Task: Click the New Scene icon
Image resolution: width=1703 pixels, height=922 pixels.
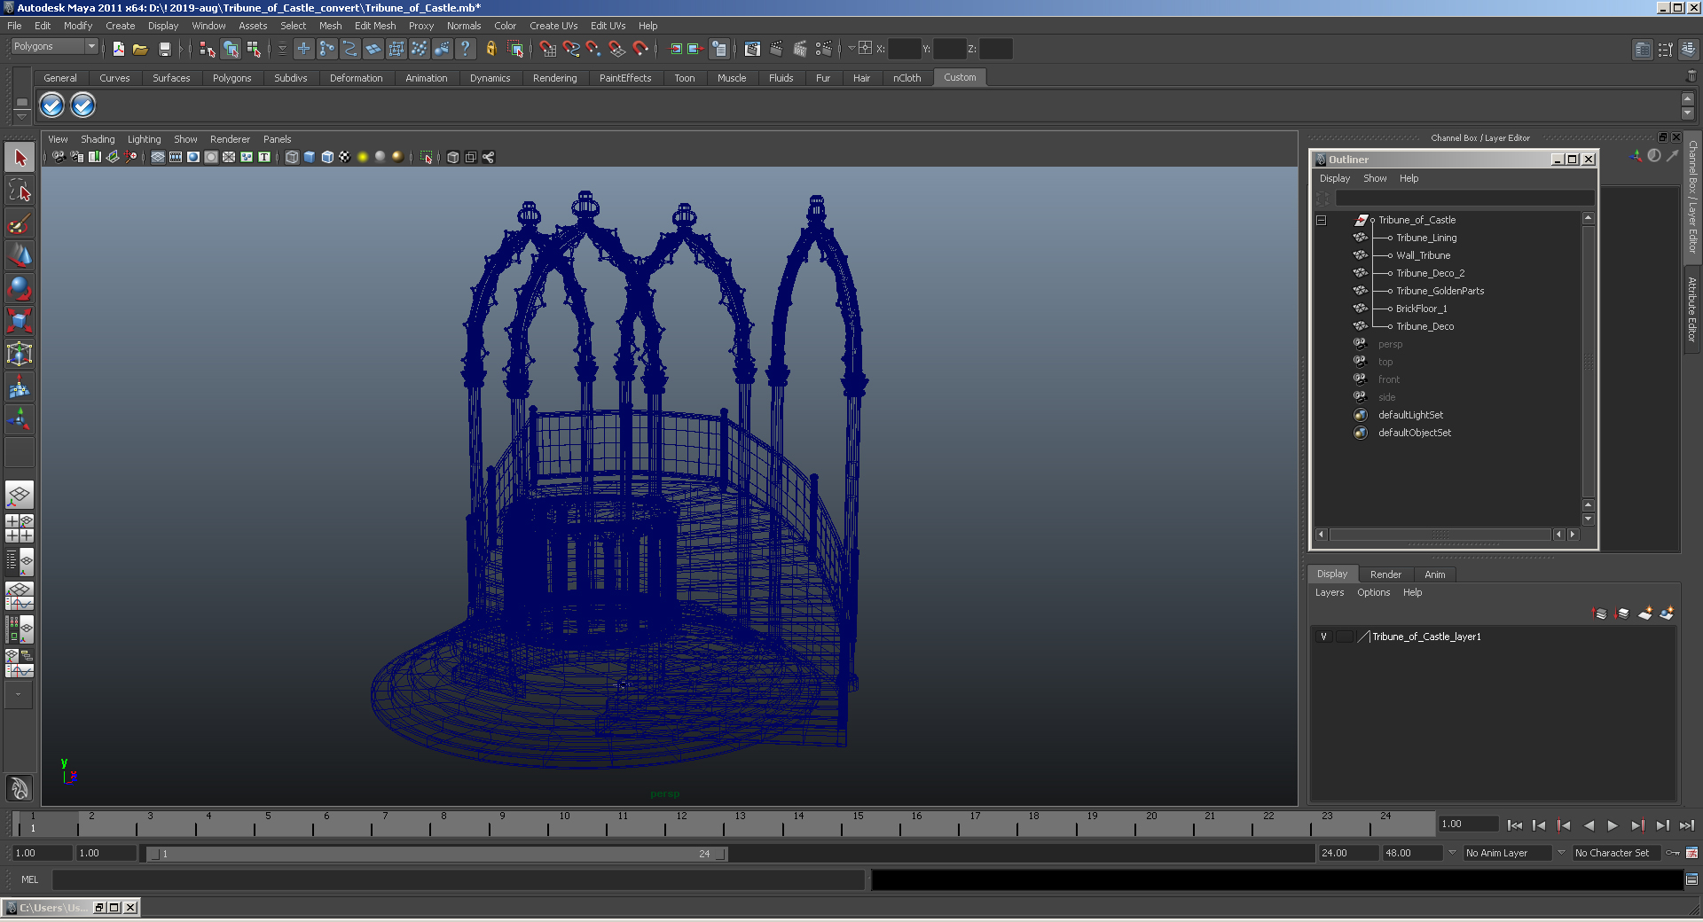Action: 118,49
